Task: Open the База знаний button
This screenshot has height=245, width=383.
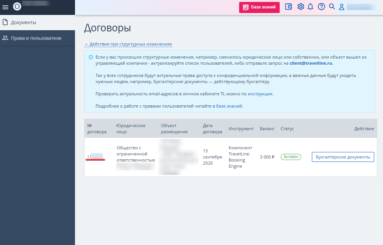Action: [x=259, y=7]
